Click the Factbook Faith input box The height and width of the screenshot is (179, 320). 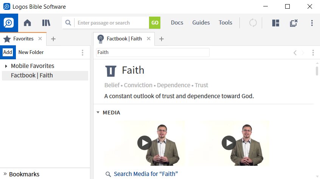pyautogui.click(x=153, y=52)
